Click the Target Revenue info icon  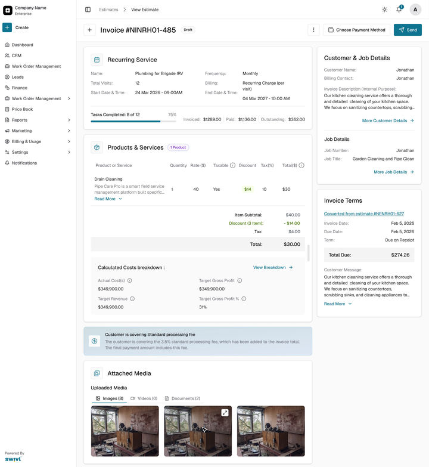132,299
